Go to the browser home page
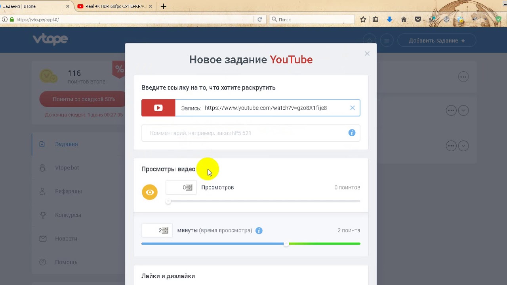 [x=404, y=19]
